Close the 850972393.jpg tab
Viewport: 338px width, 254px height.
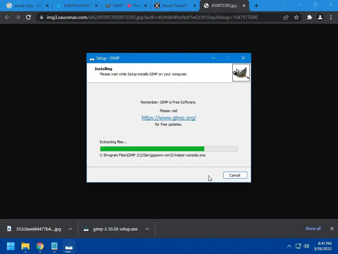(244, 6)
